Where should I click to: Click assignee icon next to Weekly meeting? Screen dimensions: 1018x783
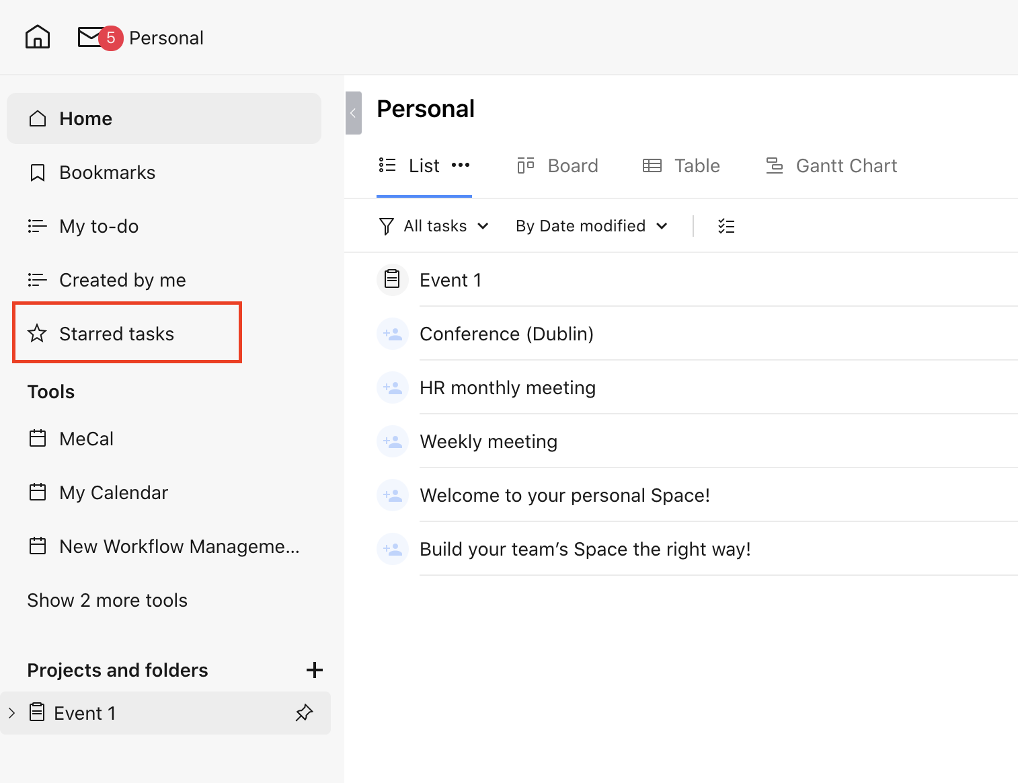click(393, 441)
